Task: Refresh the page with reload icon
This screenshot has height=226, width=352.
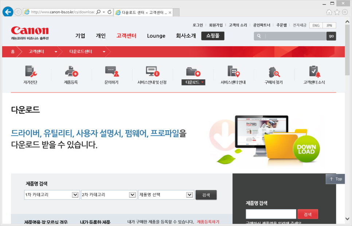Action: coord(110,12)
